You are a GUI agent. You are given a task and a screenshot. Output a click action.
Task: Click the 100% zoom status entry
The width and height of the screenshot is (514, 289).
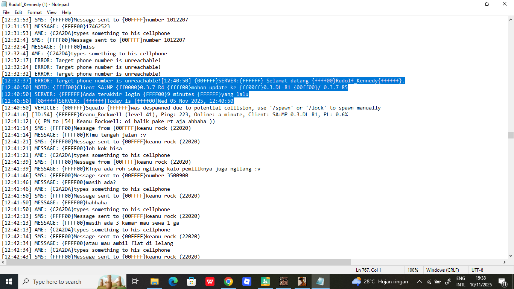click(413, 270)
